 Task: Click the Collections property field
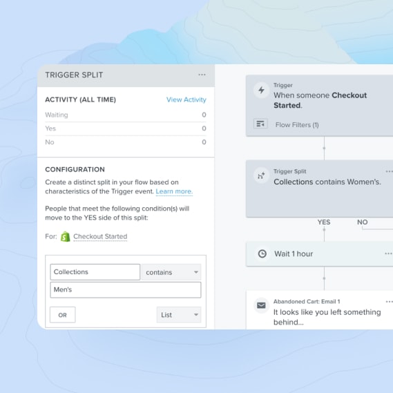click(x=95, y=272)
